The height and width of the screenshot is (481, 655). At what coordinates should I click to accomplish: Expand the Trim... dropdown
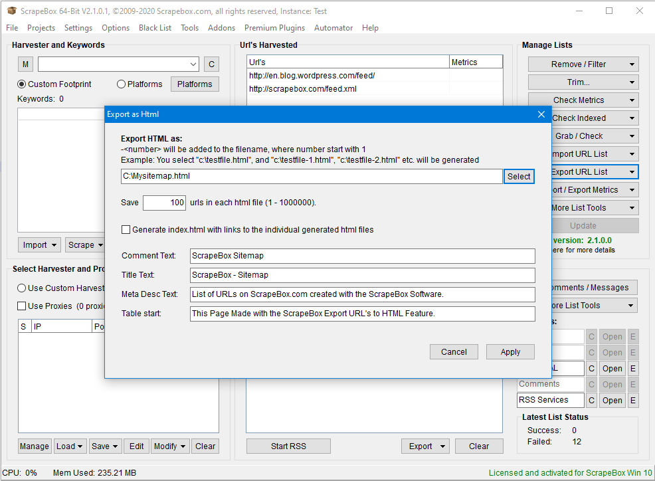(632, 82)
